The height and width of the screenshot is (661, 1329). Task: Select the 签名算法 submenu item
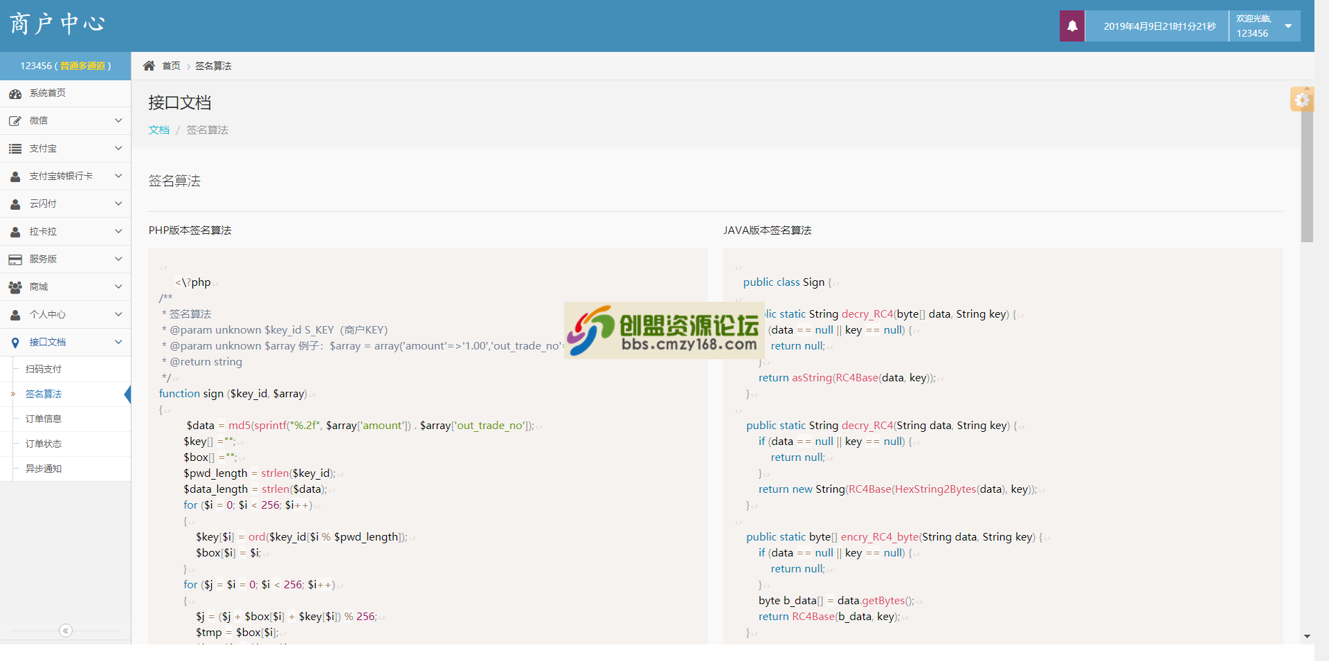[x=65, y=394]
